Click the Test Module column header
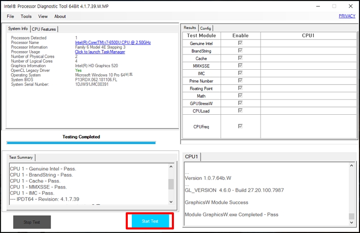The image size is (360, 233). (x=202, y=36)
